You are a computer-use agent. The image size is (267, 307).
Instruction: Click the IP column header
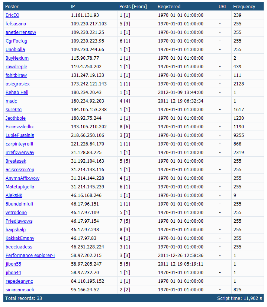(x=73, y=6)
